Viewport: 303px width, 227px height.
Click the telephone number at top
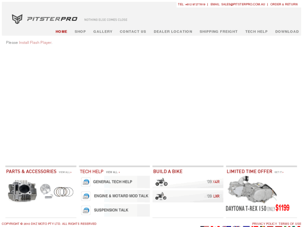coord(195,4)
